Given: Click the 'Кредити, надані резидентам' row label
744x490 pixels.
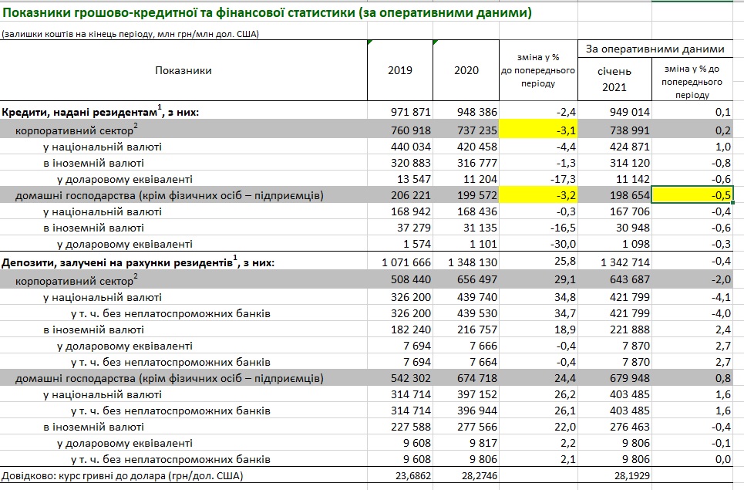Looking at the screenshot, I should click(x=100, y=113).
